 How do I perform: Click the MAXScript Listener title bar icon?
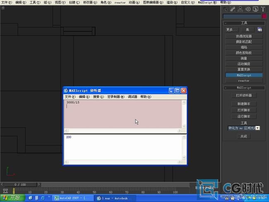pos(66,91)
